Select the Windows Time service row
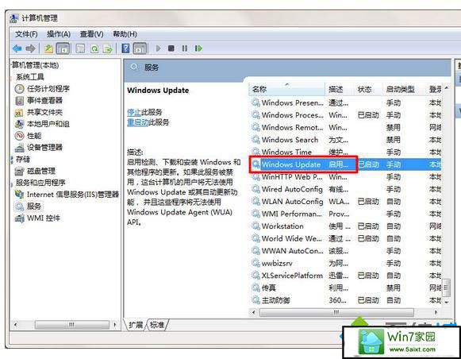Screen dimensions: 461x359 pos(346,152)
